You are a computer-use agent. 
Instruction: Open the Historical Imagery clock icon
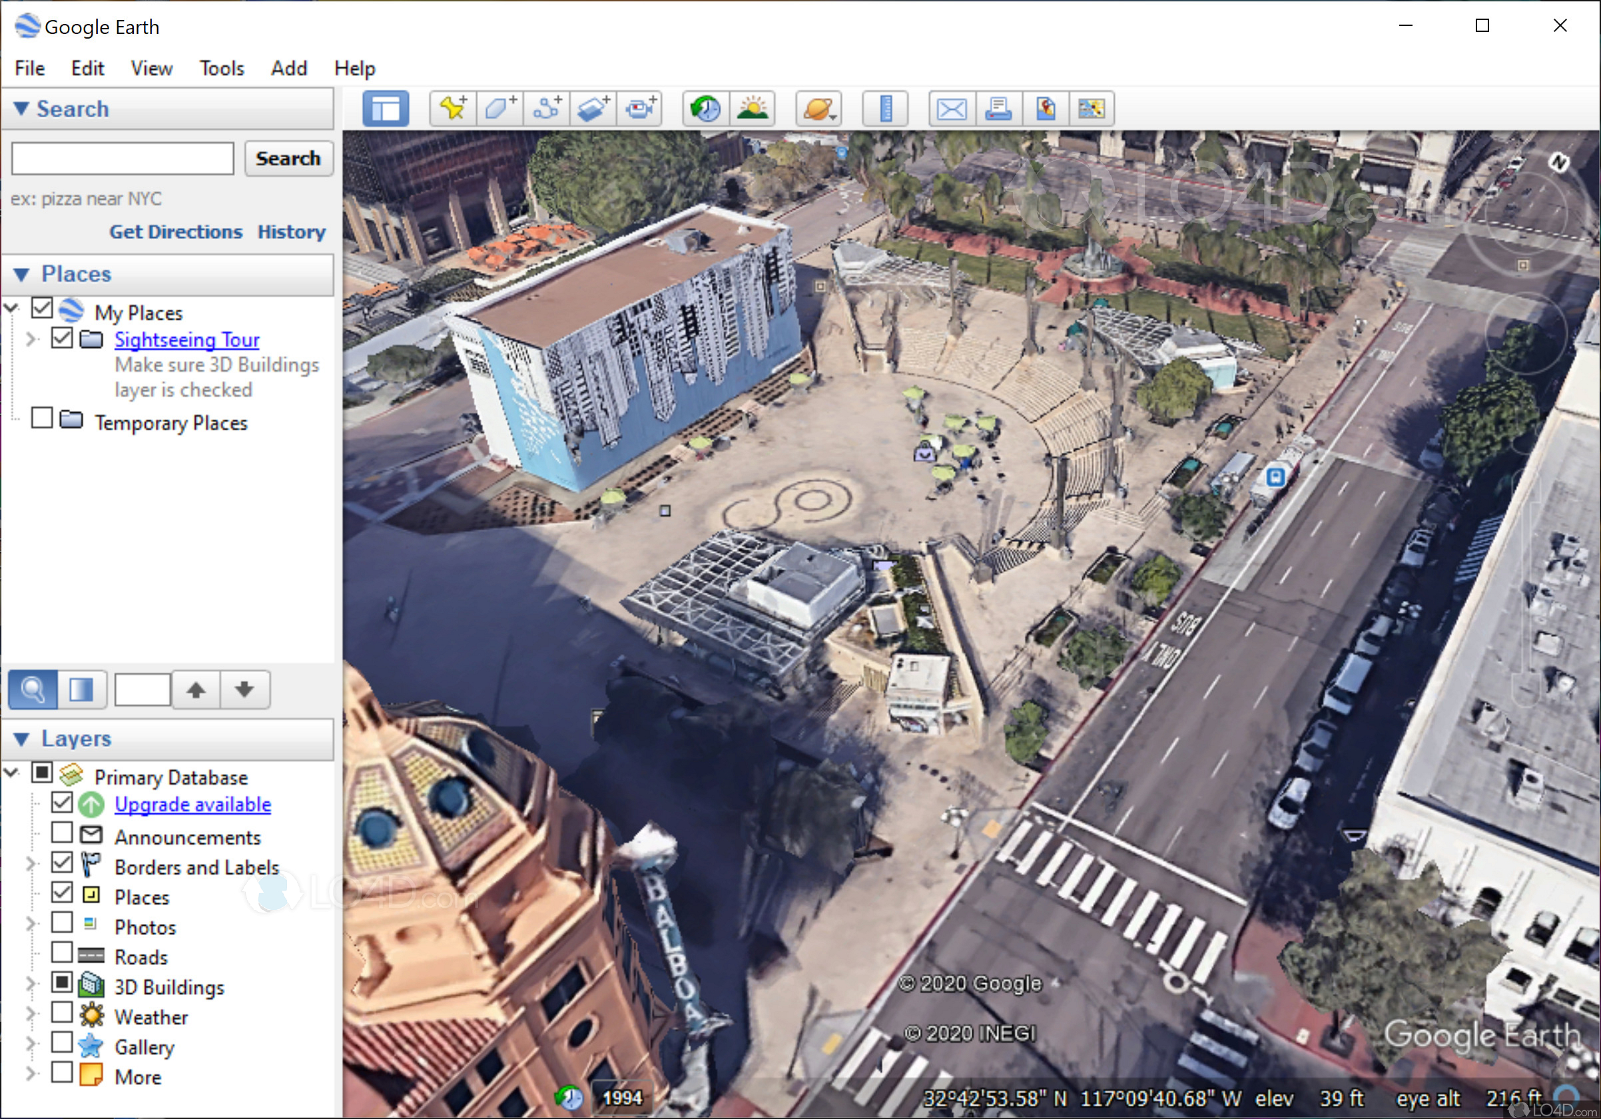click(706, 109)
